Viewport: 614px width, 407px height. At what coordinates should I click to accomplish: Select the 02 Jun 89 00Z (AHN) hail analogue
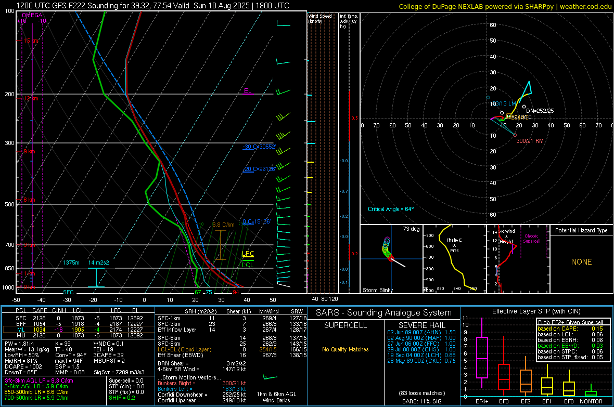click(421, 332)
